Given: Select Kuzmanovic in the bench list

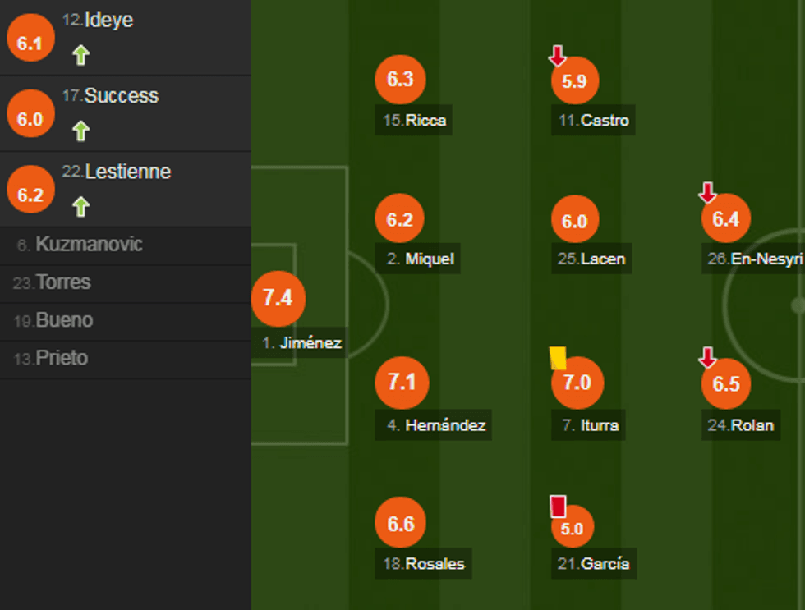Looking at the screenshot, I should [x=89, y=245].
